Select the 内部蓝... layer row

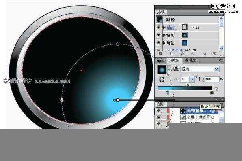pos(199,111)
